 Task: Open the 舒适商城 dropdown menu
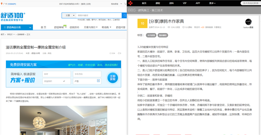pos(60,27)
